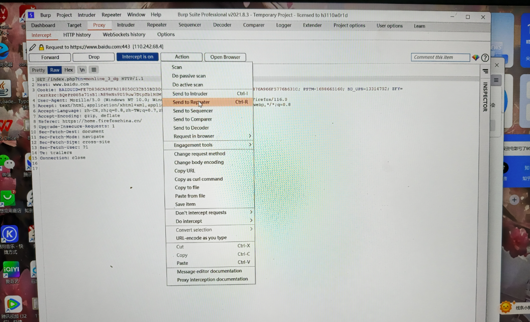The height and width of the screenshot is (322, 530).
Task: Switch to the Logger tab
Action: (284, 26)
